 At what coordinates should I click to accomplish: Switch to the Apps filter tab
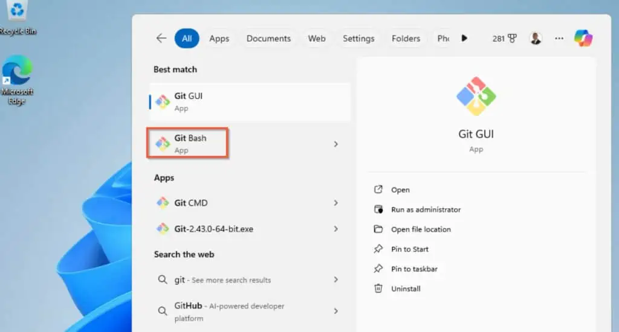pyautogui.click(x=219, y=38)
